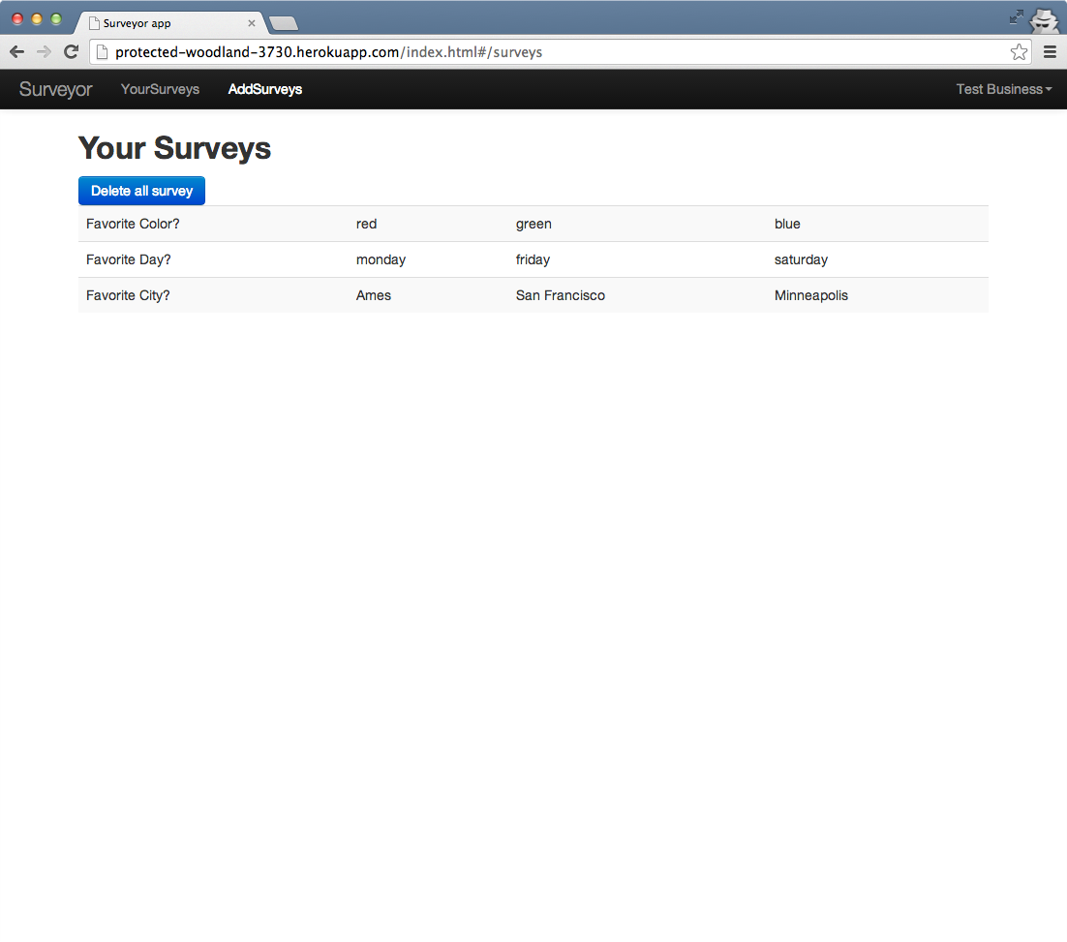
Task: Click the friday answer cell
Action: click(638, 259)
